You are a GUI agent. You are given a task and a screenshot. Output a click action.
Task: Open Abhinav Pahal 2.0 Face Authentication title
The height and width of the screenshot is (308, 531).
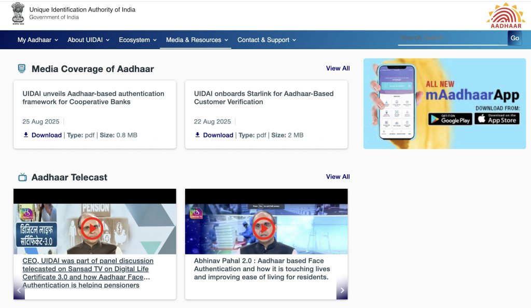(x=262, y=269)
